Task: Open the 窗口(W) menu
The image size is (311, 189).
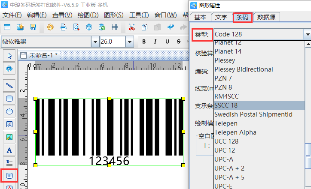Action: coord(166,15)
